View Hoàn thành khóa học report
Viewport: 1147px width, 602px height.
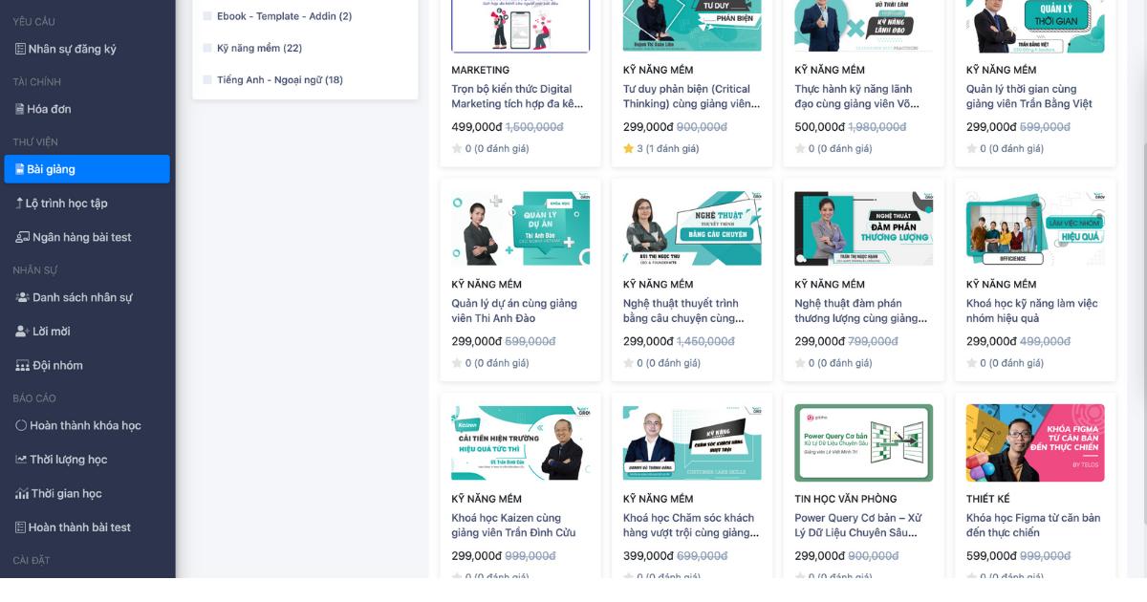pyautogui.click(x=87, y=425)
